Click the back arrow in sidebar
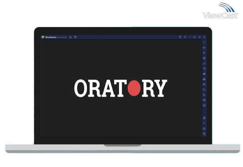 tap(204, 123)
